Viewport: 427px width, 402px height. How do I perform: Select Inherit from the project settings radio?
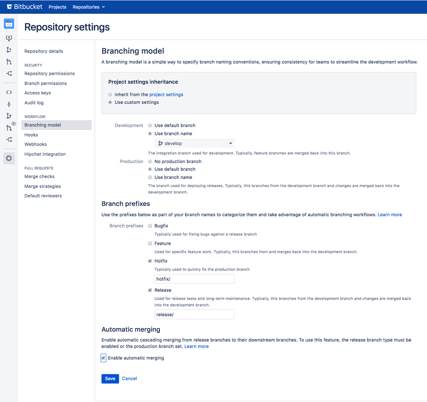110,94
